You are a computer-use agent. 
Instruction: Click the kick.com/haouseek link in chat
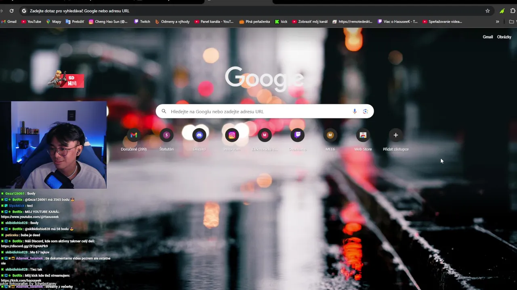(x=21, y=280)
